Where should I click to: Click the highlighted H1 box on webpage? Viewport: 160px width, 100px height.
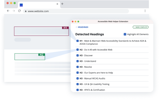41,31
